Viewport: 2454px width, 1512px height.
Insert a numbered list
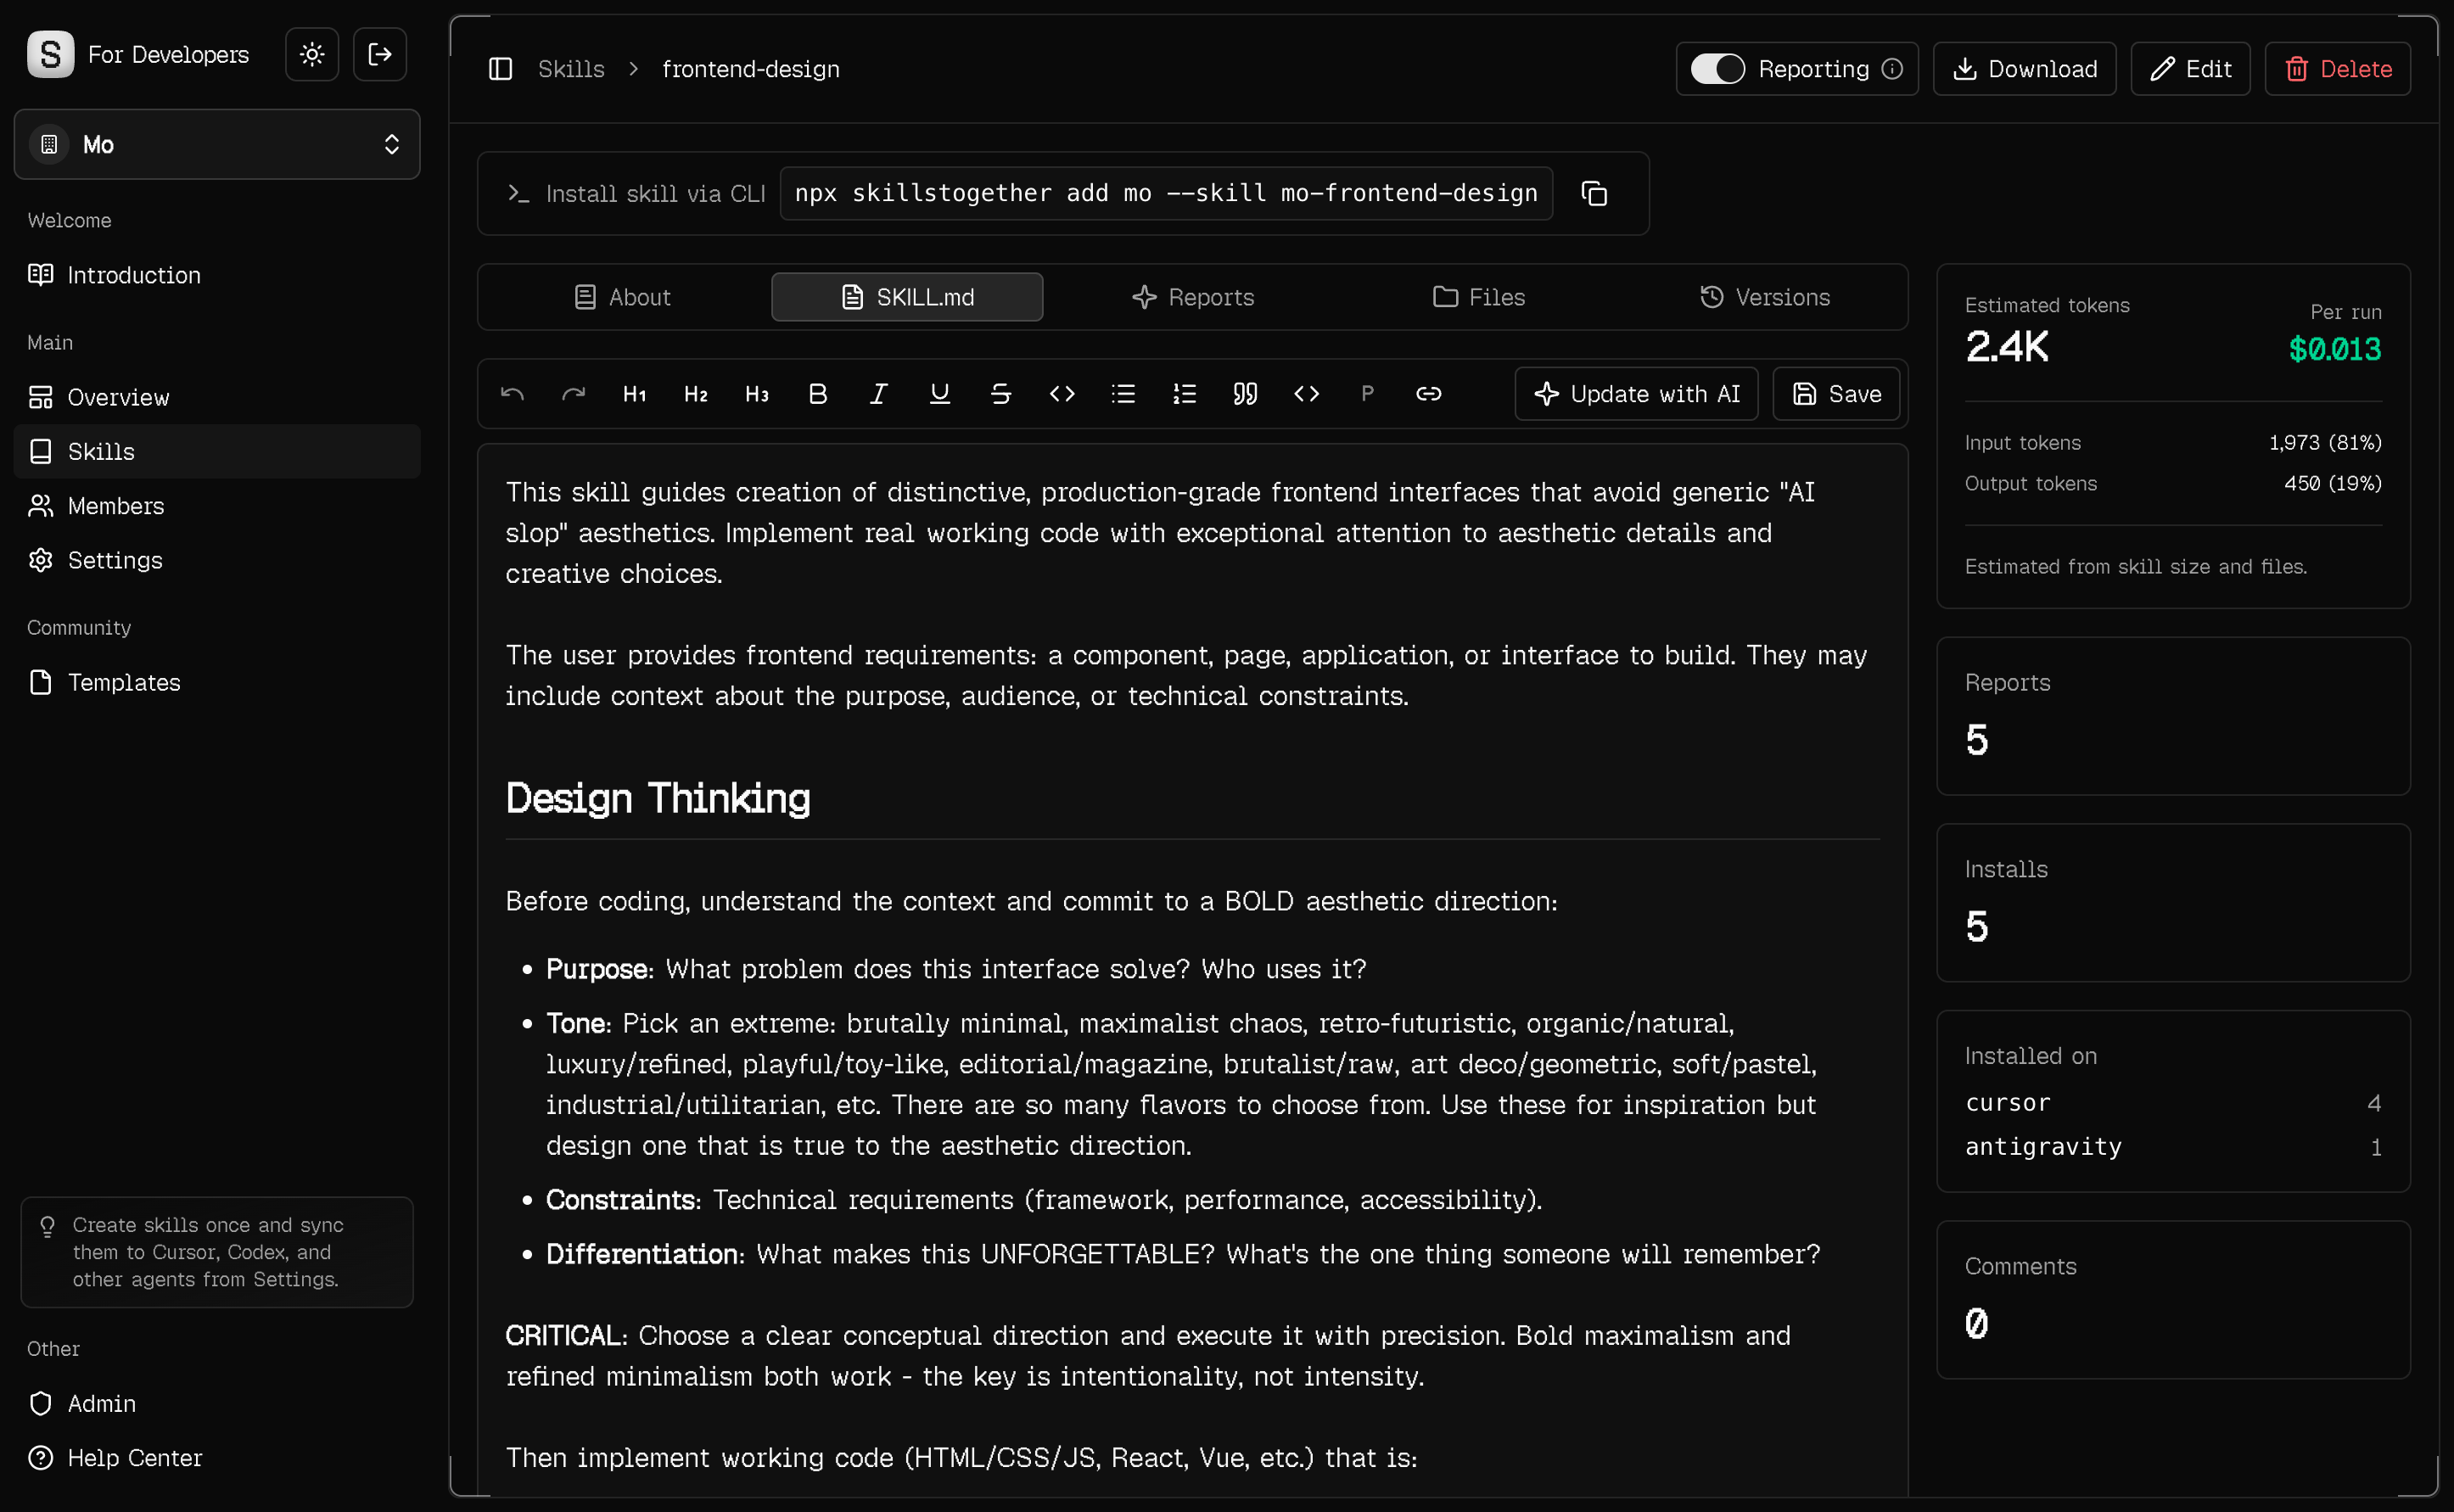coord(1184,394)
